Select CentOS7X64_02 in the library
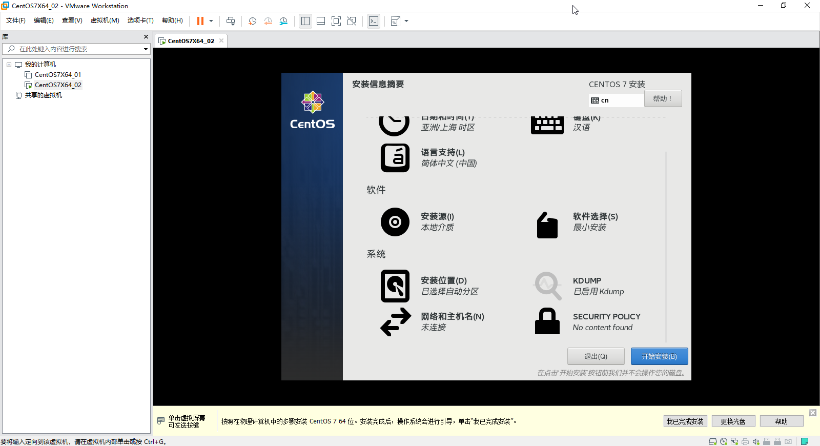 58,85
